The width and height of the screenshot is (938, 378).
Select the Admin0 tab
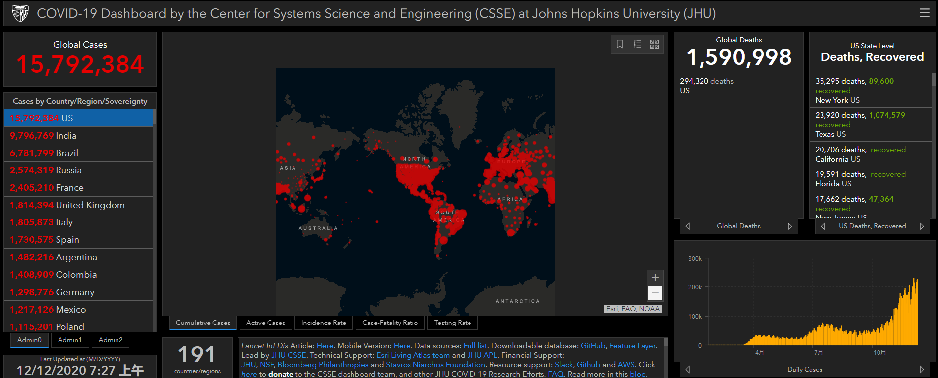(x=29, y=340)
